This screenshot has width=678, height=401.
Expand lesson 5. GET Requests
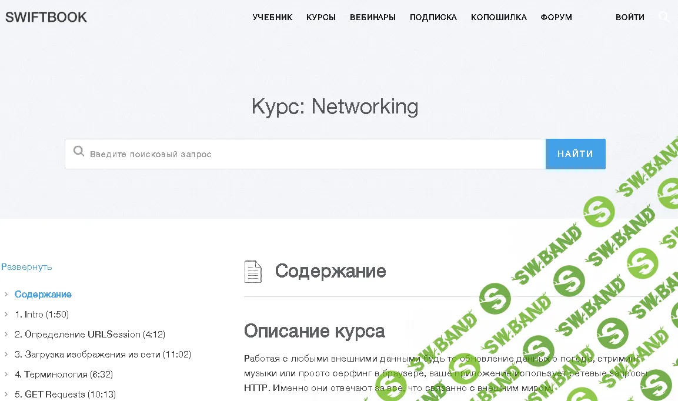(x=5, y=394)
